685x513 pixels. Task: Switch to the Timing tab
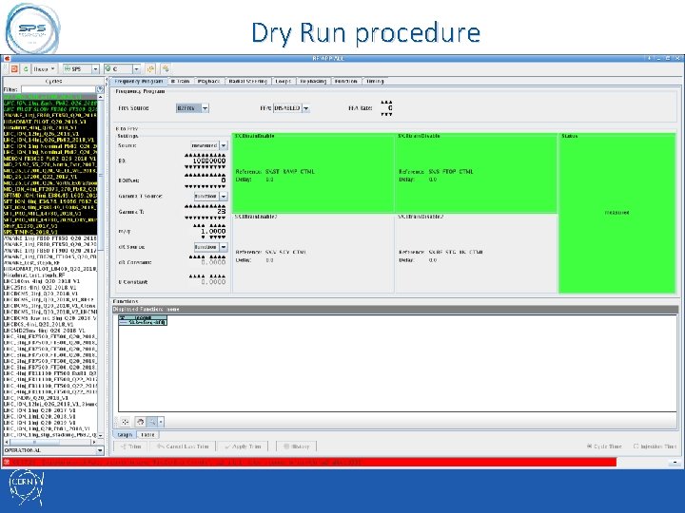pos(375,81)
